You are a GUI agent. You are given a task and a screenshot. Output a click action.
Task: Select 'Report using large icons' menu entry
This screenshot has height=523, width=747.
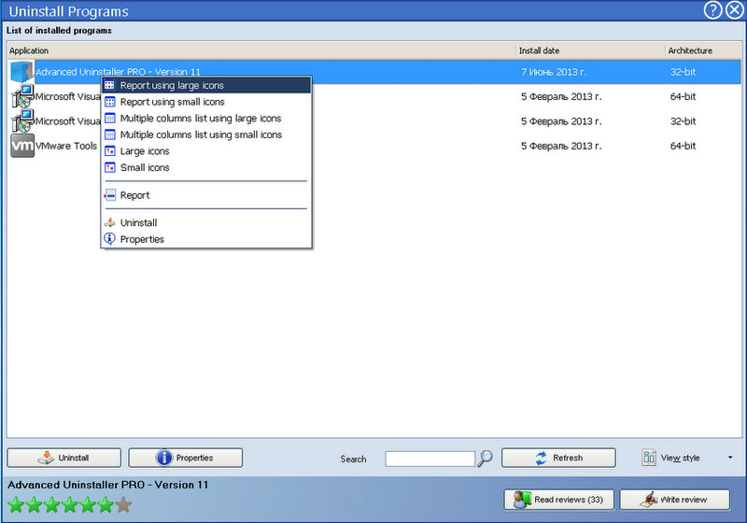[x=206, y=85]
